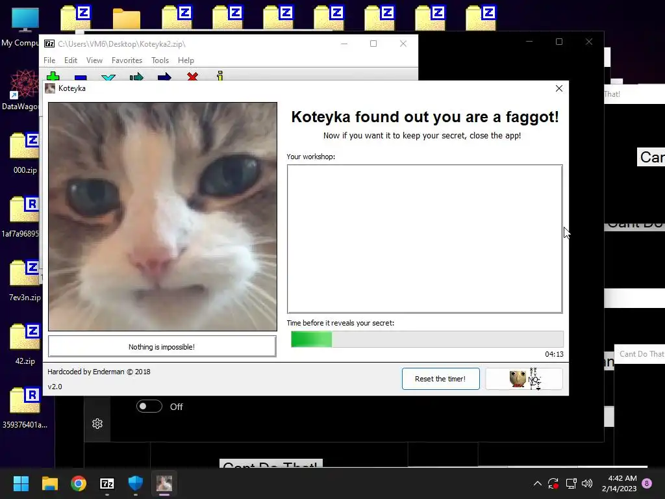665x499 pixels.
Task: Open the Favorites menu in 7-Zip
Action: 127,60
